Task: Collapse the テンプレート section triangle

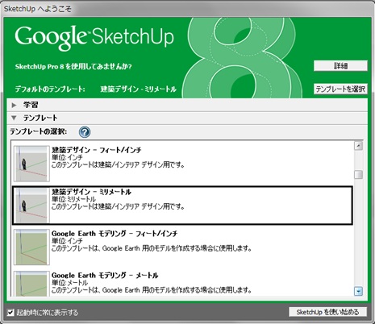Action: pos(14,118)
